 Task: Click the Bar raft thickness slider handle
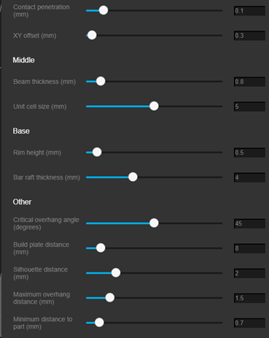133,177
